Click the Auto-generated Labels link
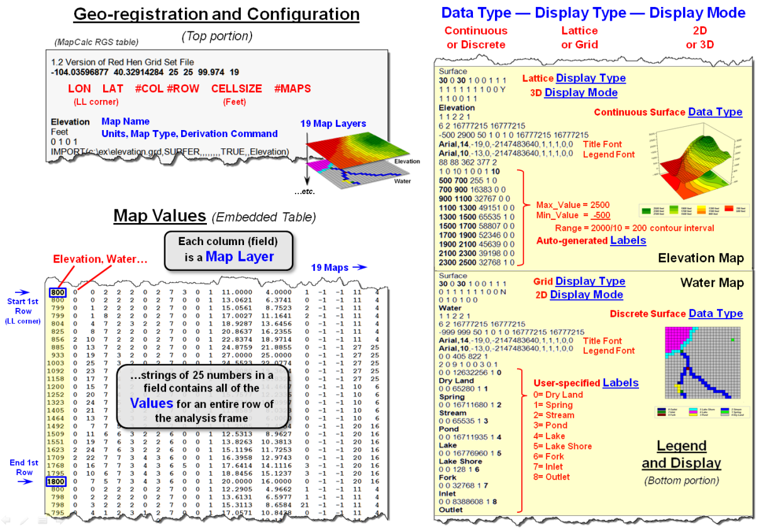This screenshot has width=761, height=531. (628, 241)
